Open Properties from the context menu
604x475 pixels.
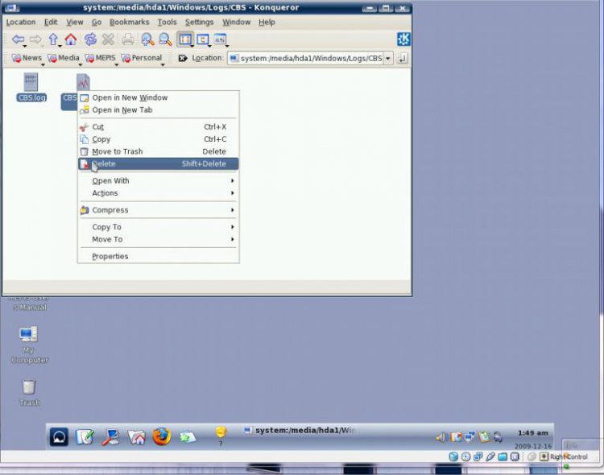(x=159, y=256)
